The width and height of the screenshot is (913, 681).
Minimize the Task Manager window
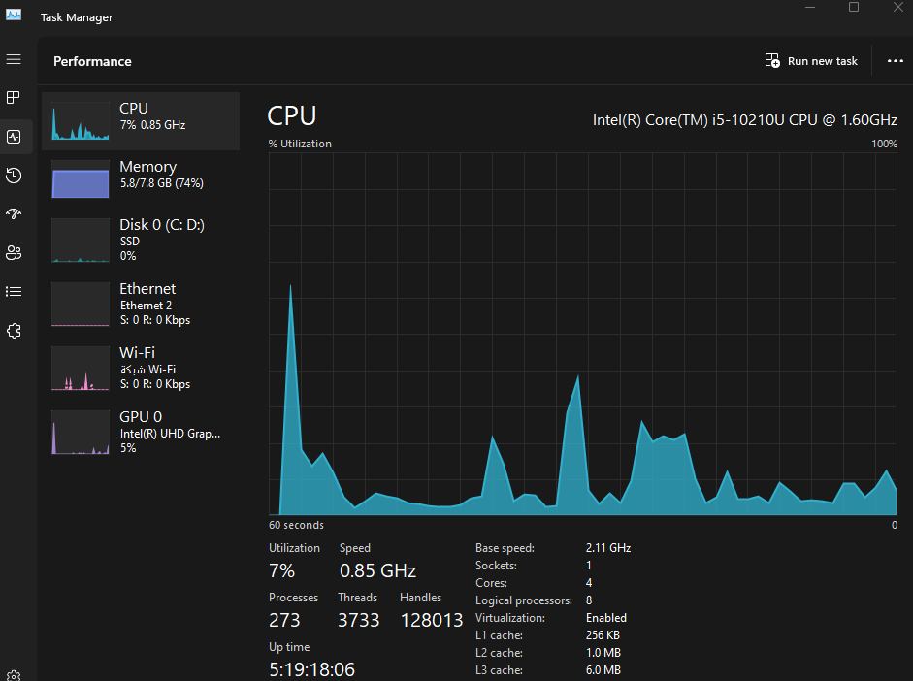[810, 7]
